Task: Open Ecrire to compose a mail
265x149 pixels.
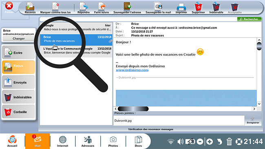Action: pyautogui.click(x=18, y=53)
